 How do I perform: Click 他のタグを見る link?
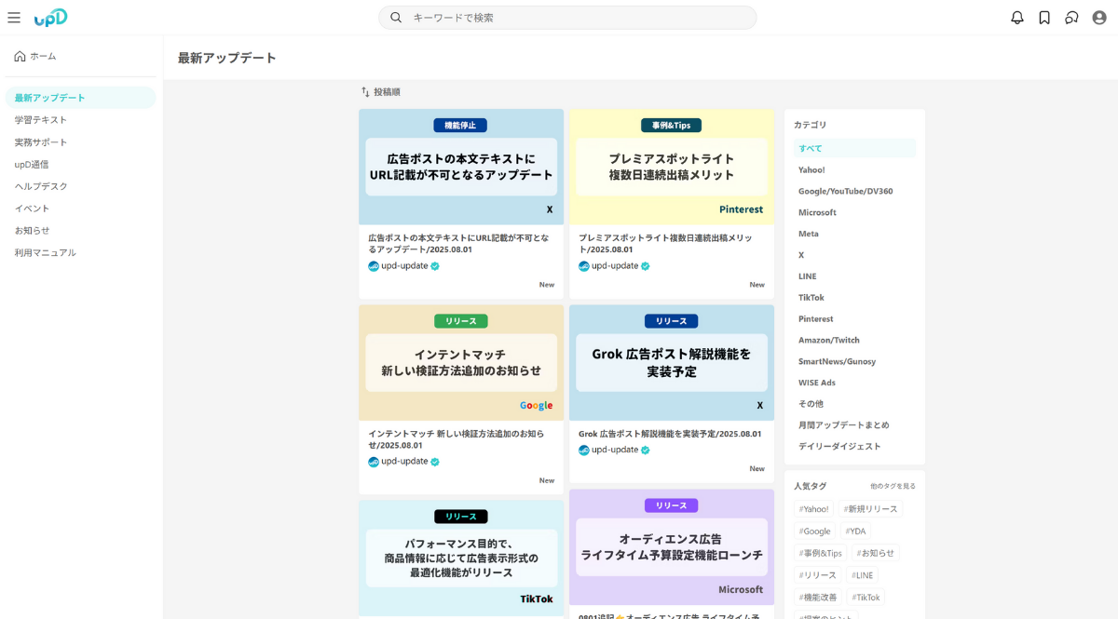[893, 486]
